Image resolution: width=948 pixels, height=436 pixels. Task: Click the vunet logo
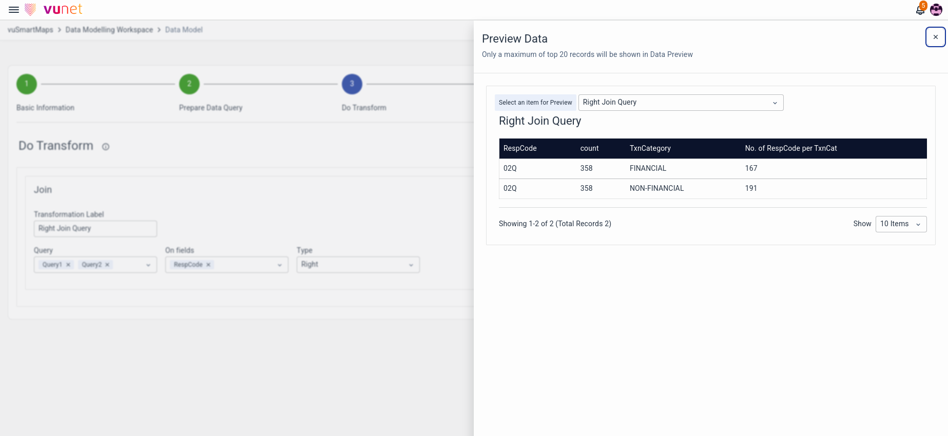[x=54, y=9]
